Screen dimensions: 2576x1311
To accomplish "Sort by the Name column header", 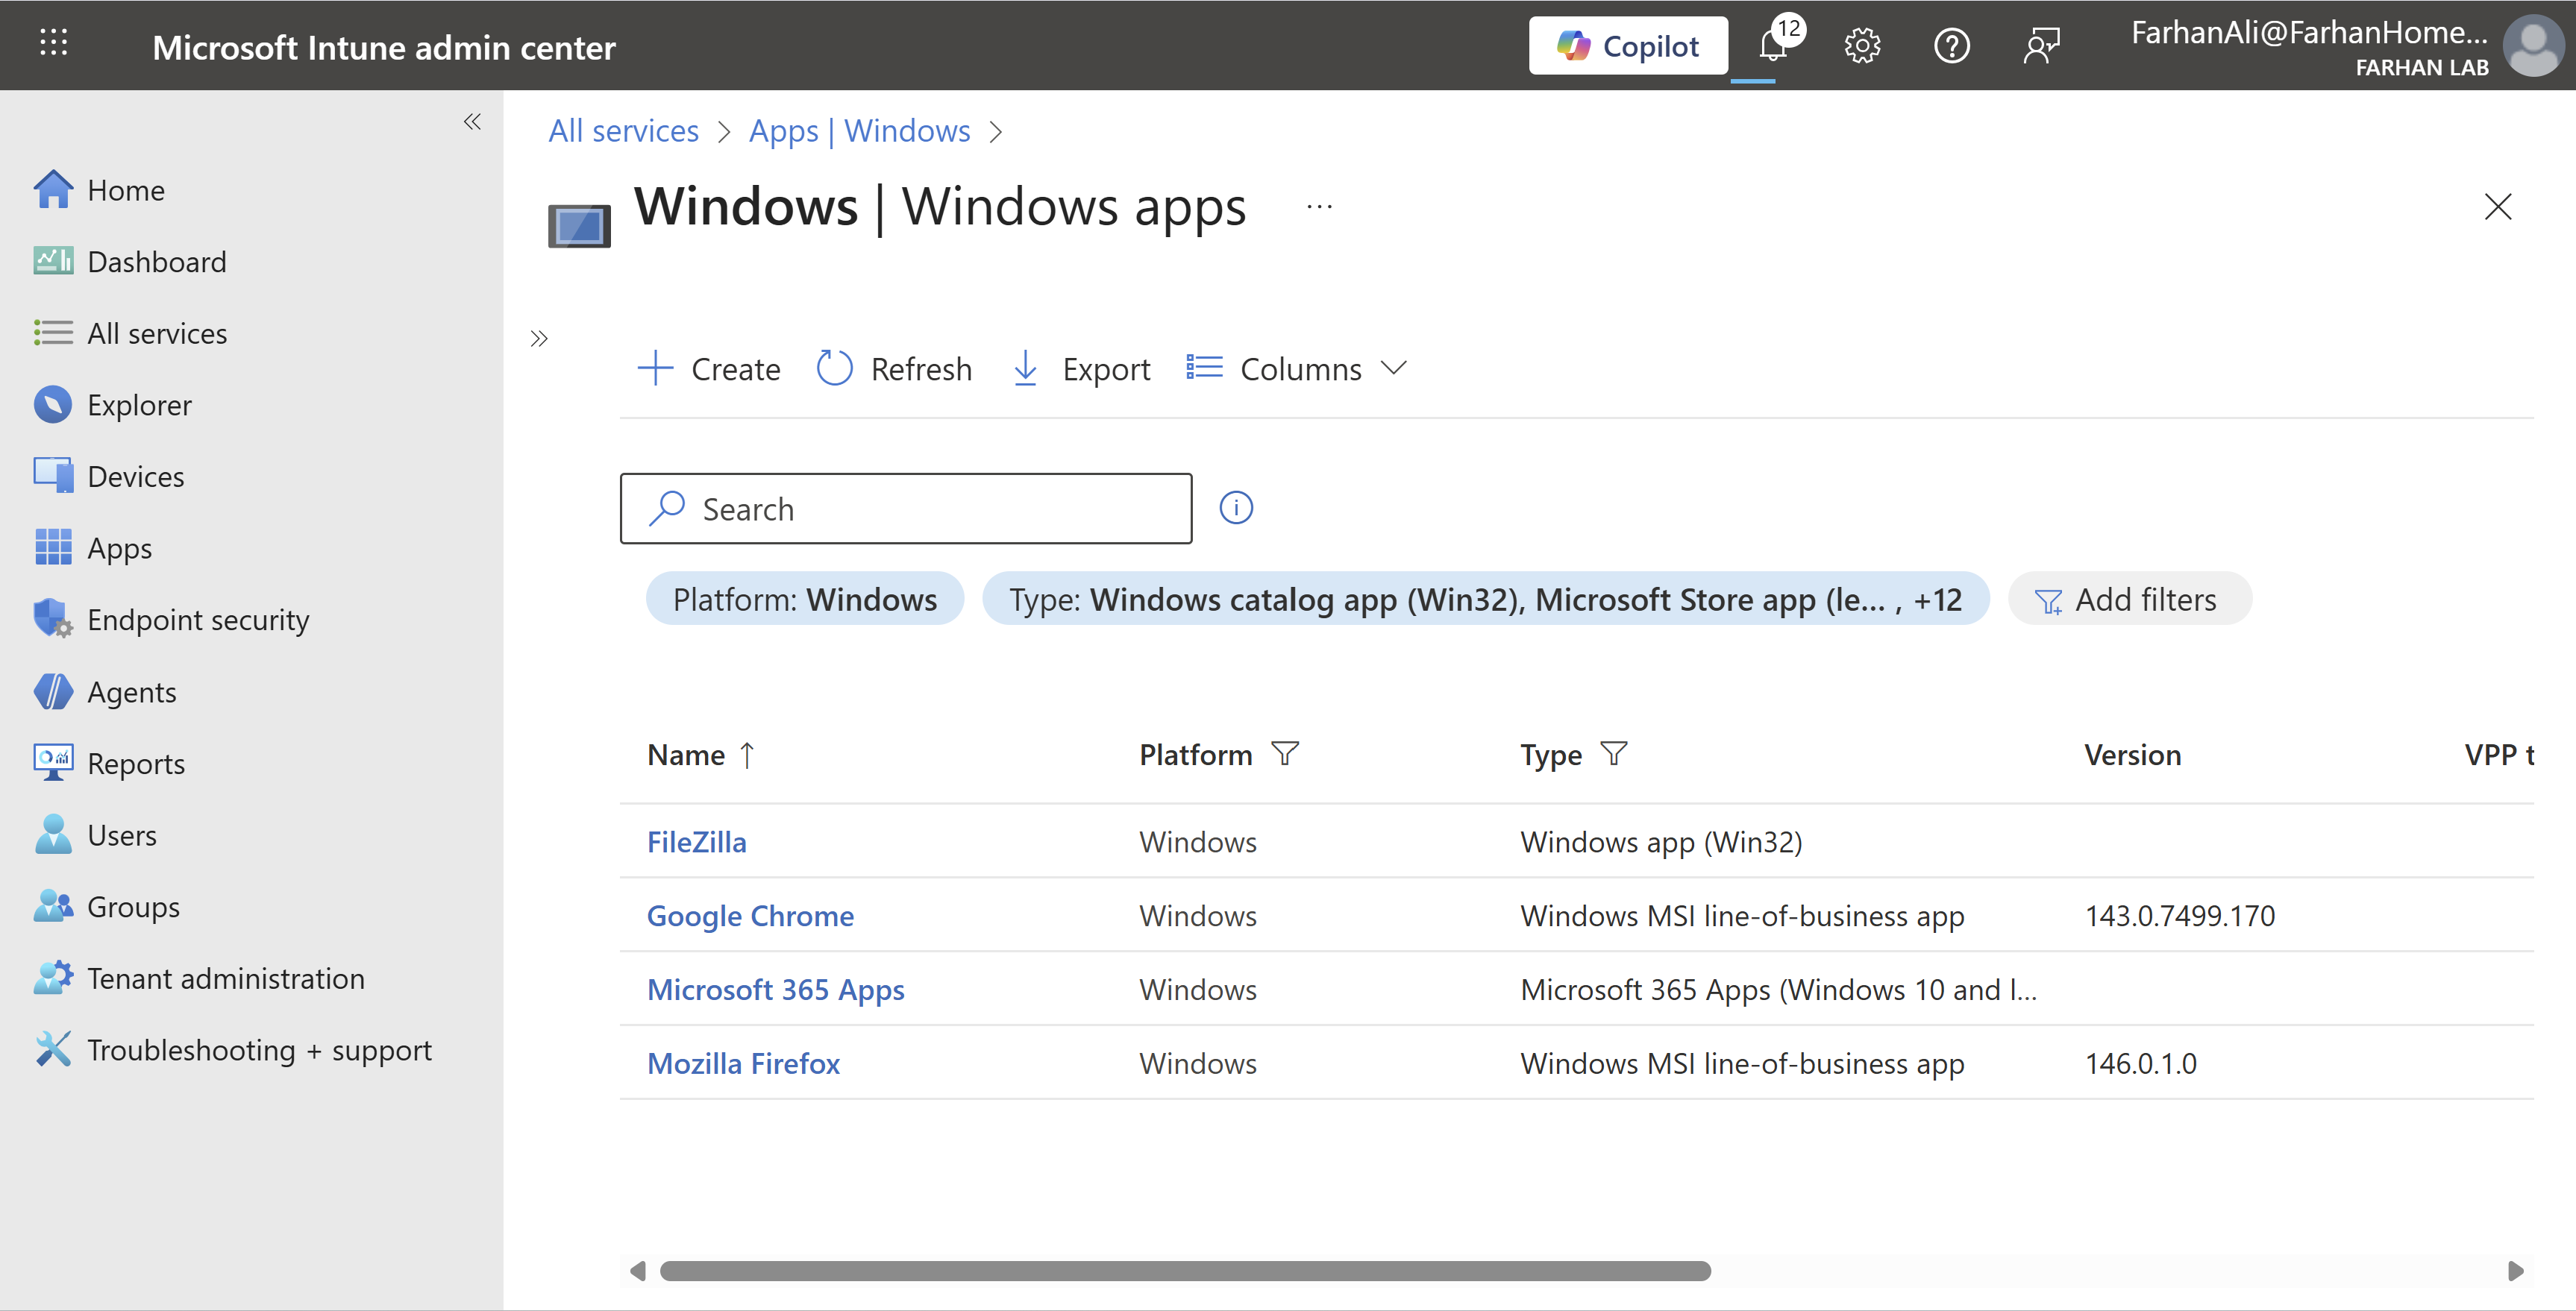I will click(686, 755).
